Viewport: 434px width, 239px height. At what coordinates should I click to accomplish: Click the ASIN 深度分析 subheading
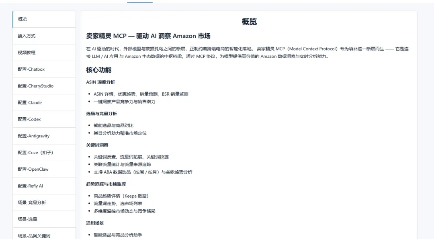(x=100, y=82)
